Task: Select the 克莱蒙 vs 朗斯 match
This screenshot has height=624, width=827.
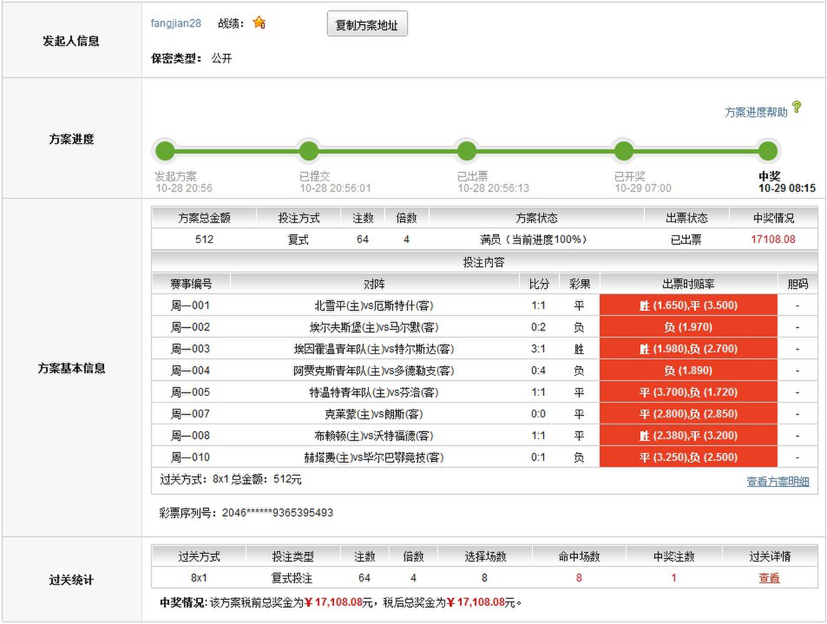Action: (374, 414)
